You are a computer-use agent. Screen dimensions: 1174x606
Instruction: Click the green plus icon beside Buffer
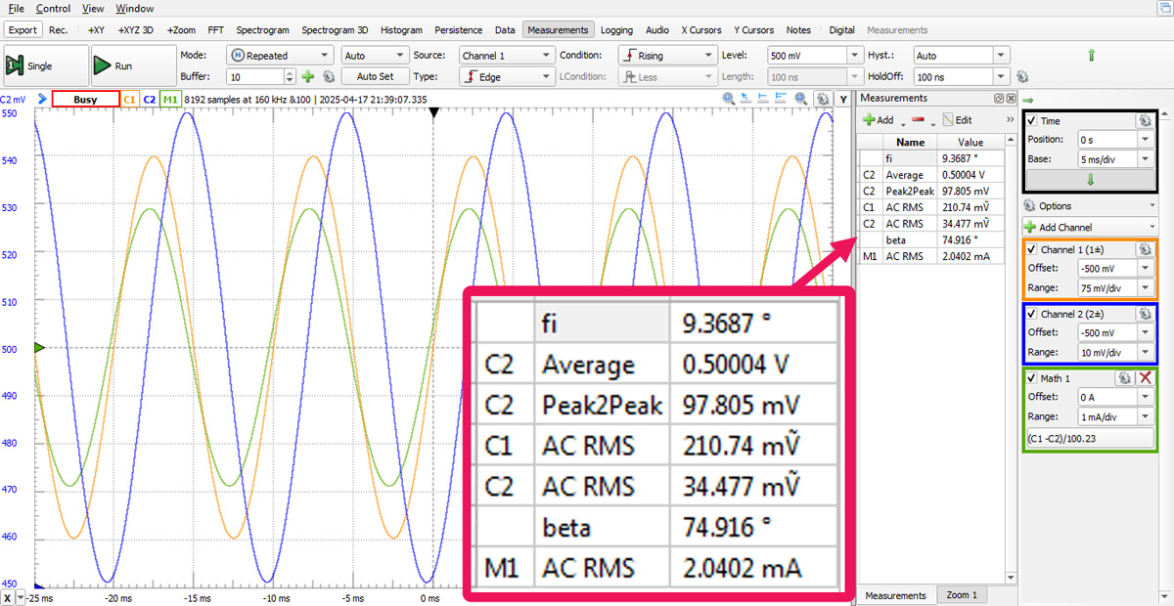307,76
